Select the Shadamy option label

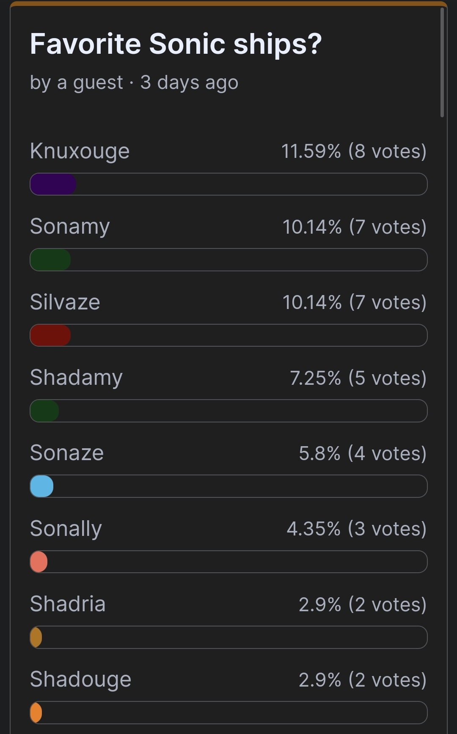pos(77,378)
